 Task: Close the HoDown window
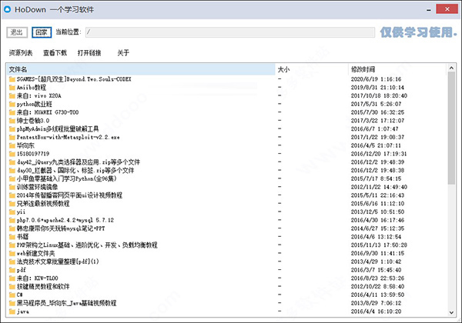447,9
